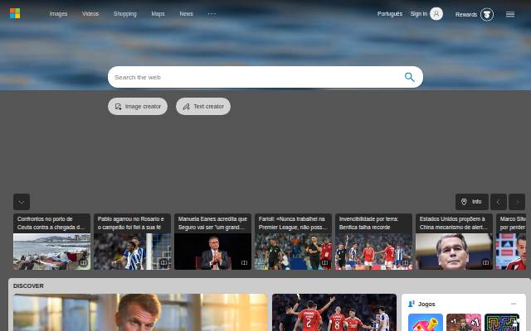531x331 pixels.
Task: Open Image creator
Action: tap(138, 107)
